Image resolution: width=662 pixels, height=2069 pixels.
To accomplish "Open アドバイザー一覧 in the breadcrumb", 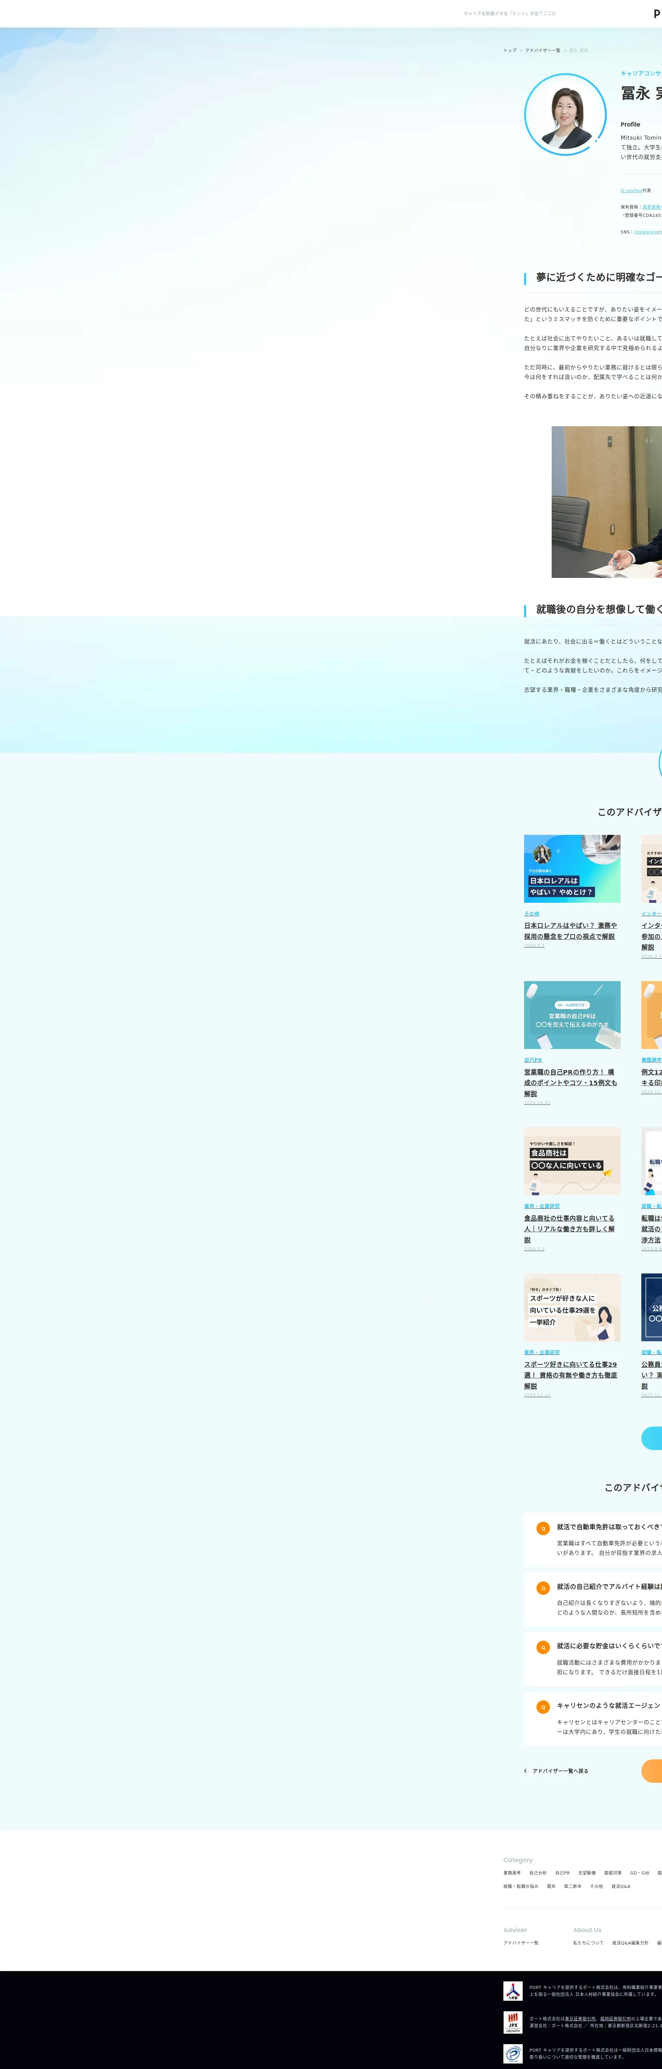I will [x=543, y=51].
